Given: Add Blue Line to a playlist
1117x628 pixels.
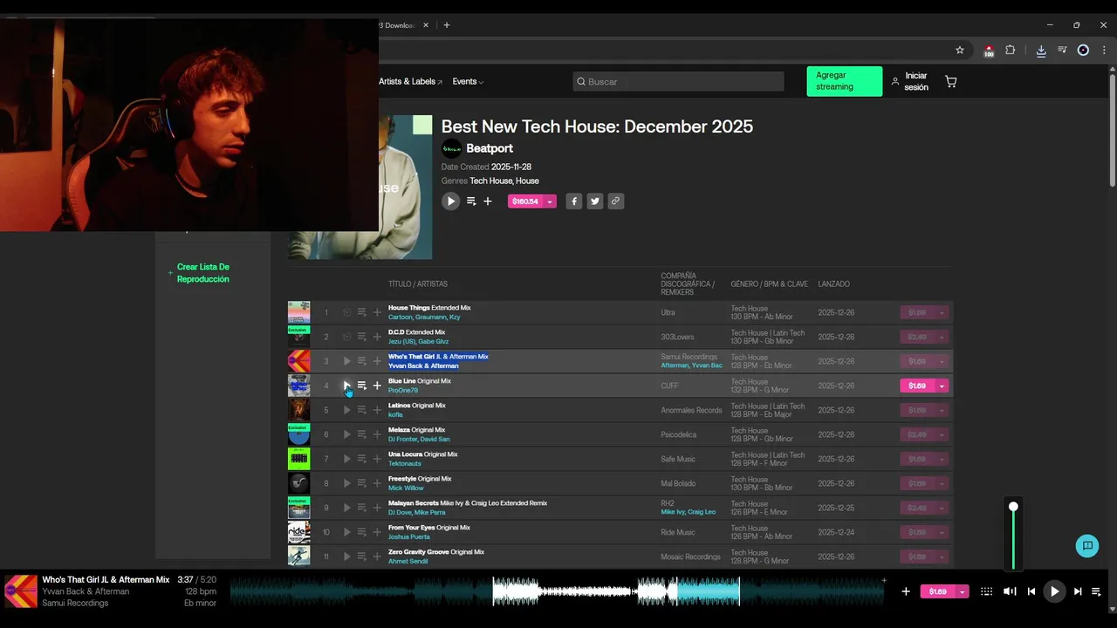Looking at the screenshot, I should pos(377,386).
